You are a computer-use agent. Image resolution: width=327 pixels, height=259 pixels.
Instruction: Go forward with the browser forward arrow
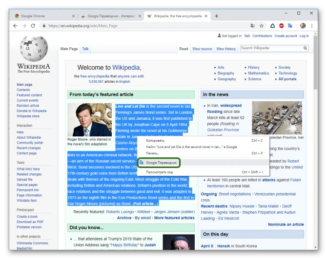pos(24,26)
